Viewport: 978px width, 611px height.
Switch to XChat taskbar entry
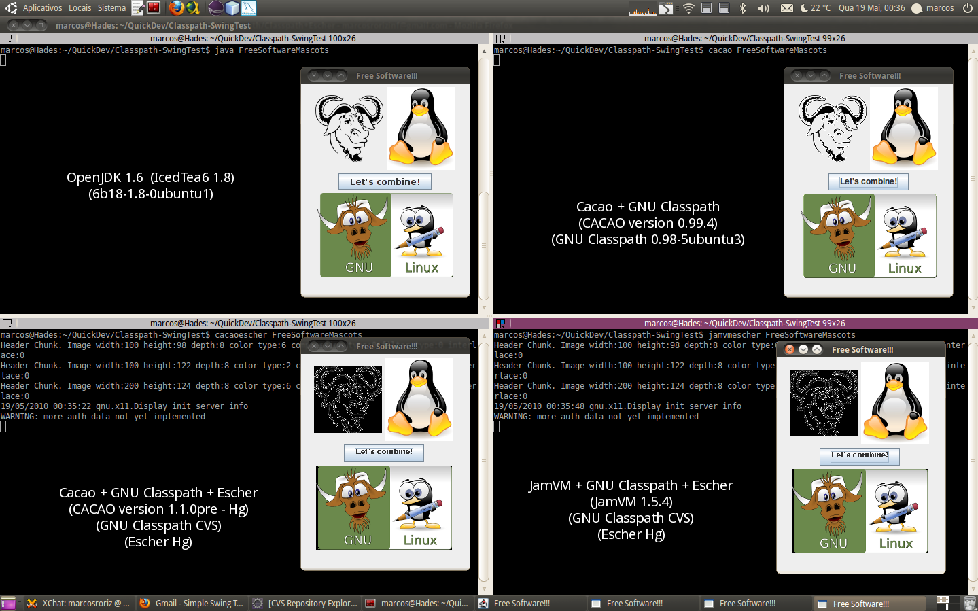[78, 603]
